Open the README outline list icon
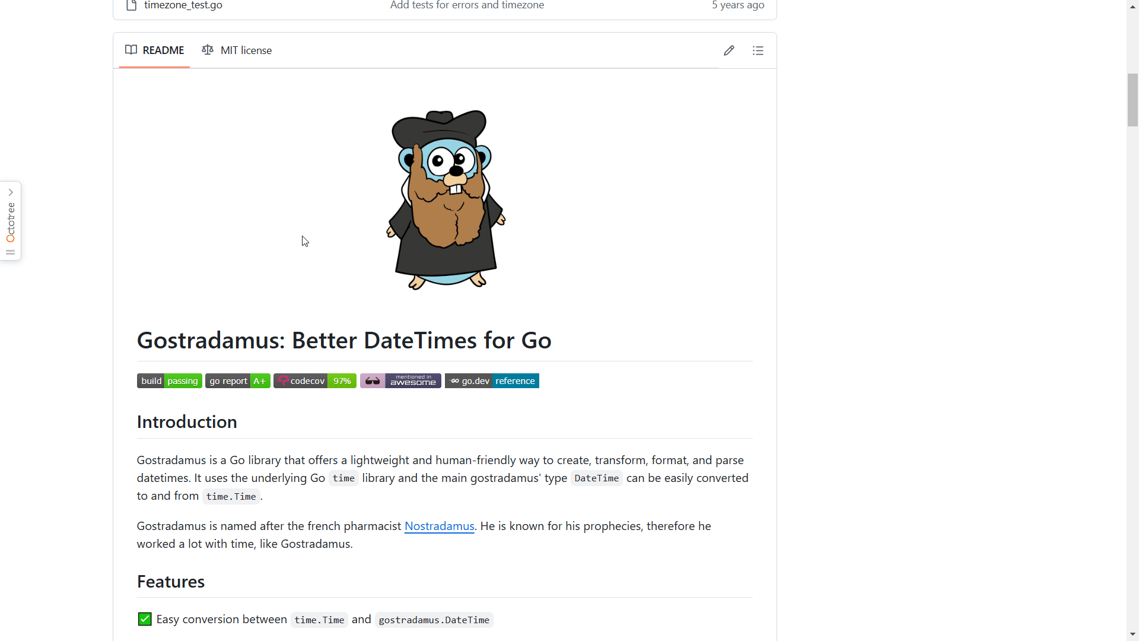 [758, 50]
